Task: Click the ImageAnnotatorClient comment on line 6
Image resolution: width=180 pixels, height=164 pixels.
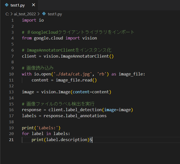Action: (67, 50)
